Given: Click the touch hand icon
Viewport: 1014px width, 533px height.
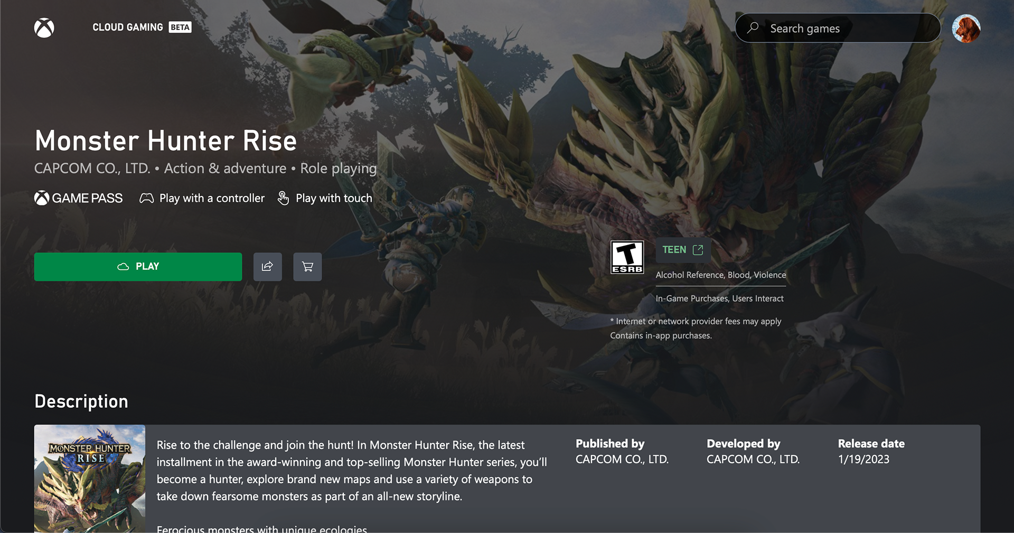Looking at the screenshot, I should click(x=283, y=198).
